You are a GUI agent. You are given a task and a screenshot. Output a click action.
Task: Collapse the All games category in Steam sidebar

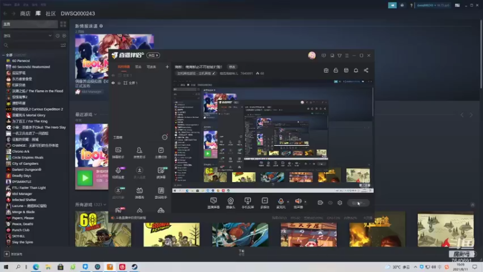pos(4,55)
